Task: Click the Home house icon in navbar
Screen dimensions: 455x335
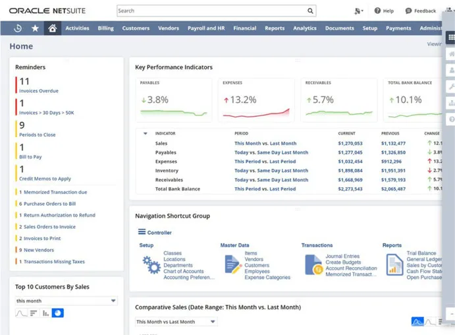Action: pos(52,28)
